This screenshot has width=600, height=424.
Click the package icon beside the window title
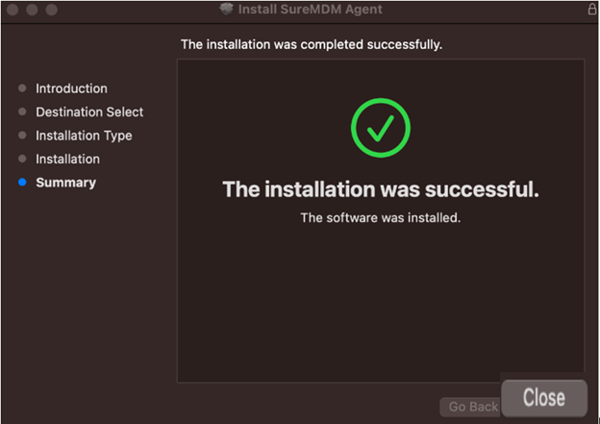pyautogui.click(x=226, y=10)
